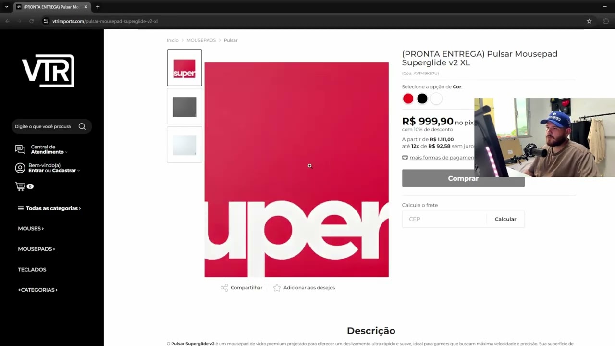Expand the MOUSES category
This screenshot has width=615, height=346.
point(31,228)
